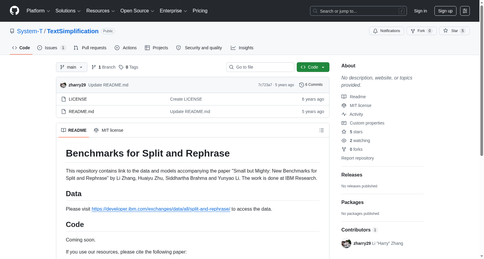Switch to the Pull requests tab

point(90,48)
